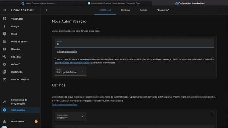Viewport: 228px width, 128px height.
Task: Click the File editor wrench icon
Action: pos(4,57)
